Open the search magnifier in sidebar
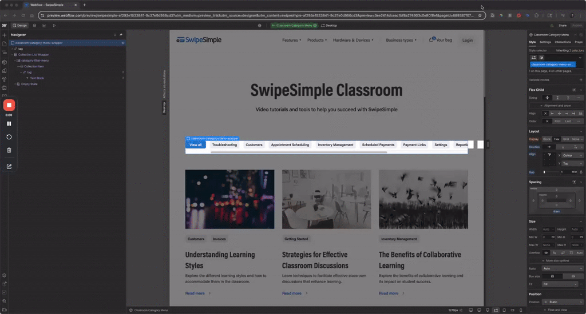Viewport: 586px width, 314px height. click(x=5, y=301)
